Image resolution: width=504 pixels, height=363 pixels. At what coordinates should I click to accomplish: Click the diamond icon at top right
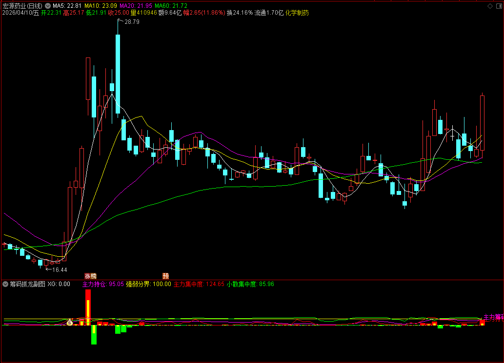point(490,6)
